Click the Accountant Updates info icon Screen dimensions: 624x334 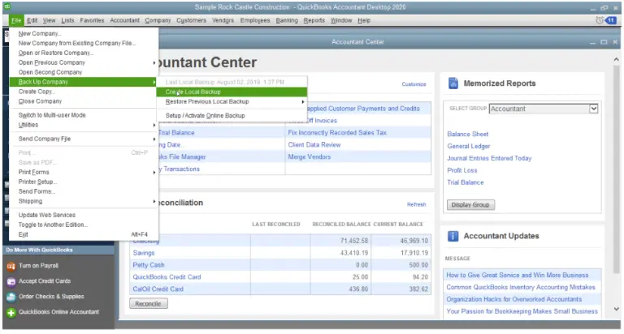453,236
